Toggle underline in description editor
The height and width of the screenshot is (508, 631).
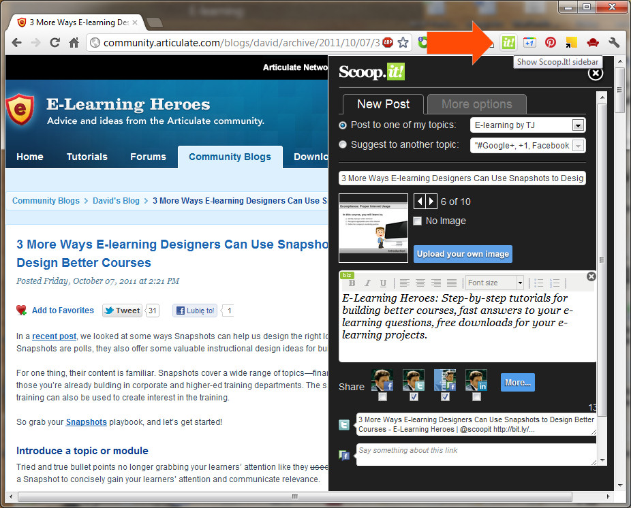coord(383,283)
